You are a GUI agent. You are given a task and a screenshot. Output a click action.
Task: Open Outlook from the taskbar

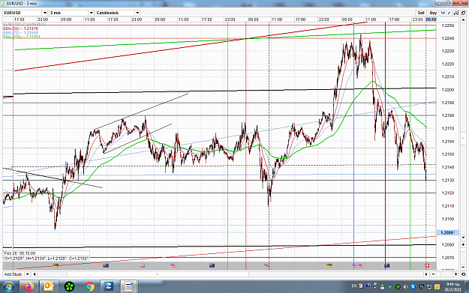coord(49,287)
